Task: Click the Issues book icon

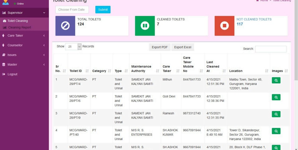Action: pyautogui.click(x=4, y=55)
